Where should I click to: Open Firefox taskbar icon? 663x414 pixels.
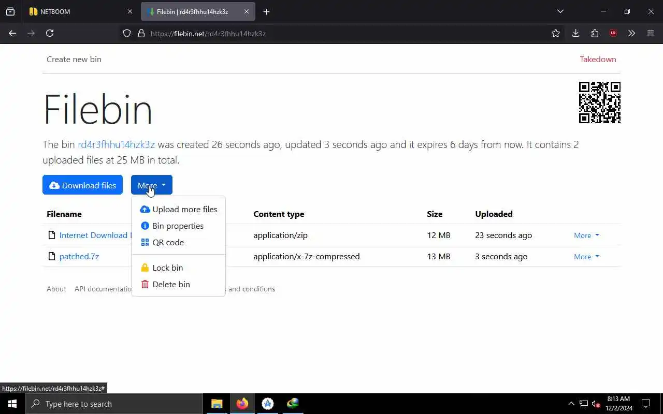242,404
